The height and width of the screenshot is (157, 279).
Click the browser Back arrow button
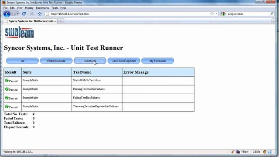7,14
